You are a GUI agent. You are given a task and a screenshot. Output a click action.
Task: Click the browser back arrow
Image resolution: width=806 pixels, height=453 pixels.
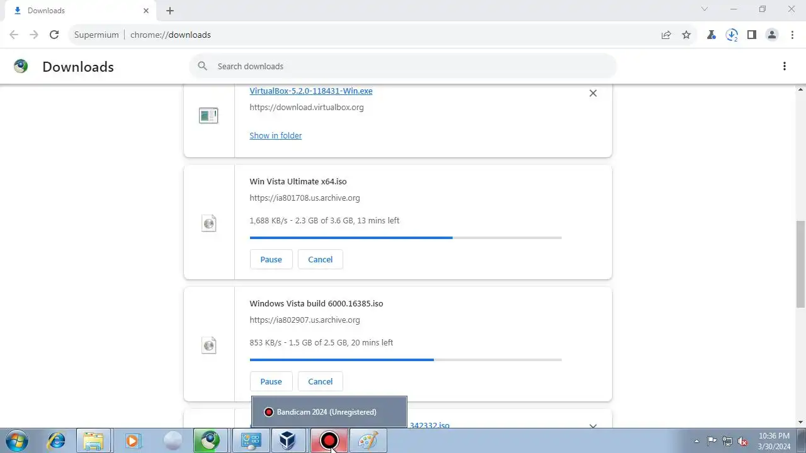click(x=14, y=35)
